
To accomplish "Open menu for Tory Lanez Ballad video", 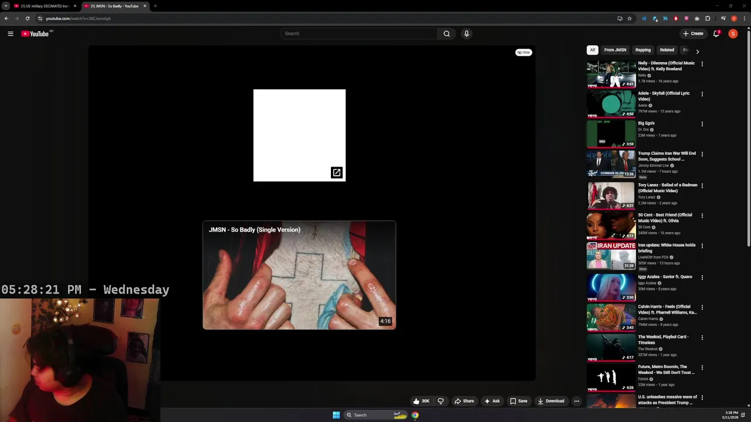I will (x=702, y=186).
